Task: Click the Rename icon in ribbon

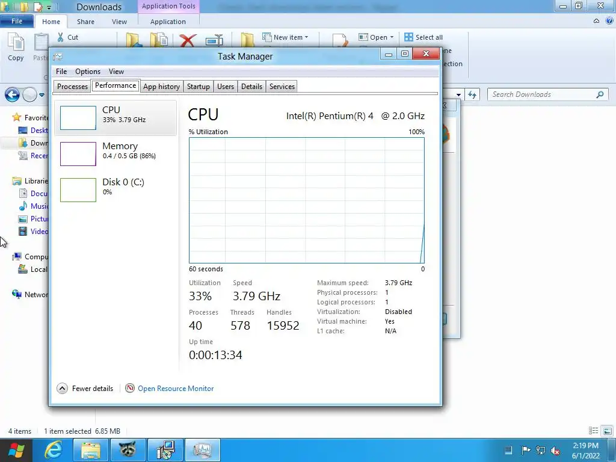Action: pyautogui.click(x=214, y=41)
